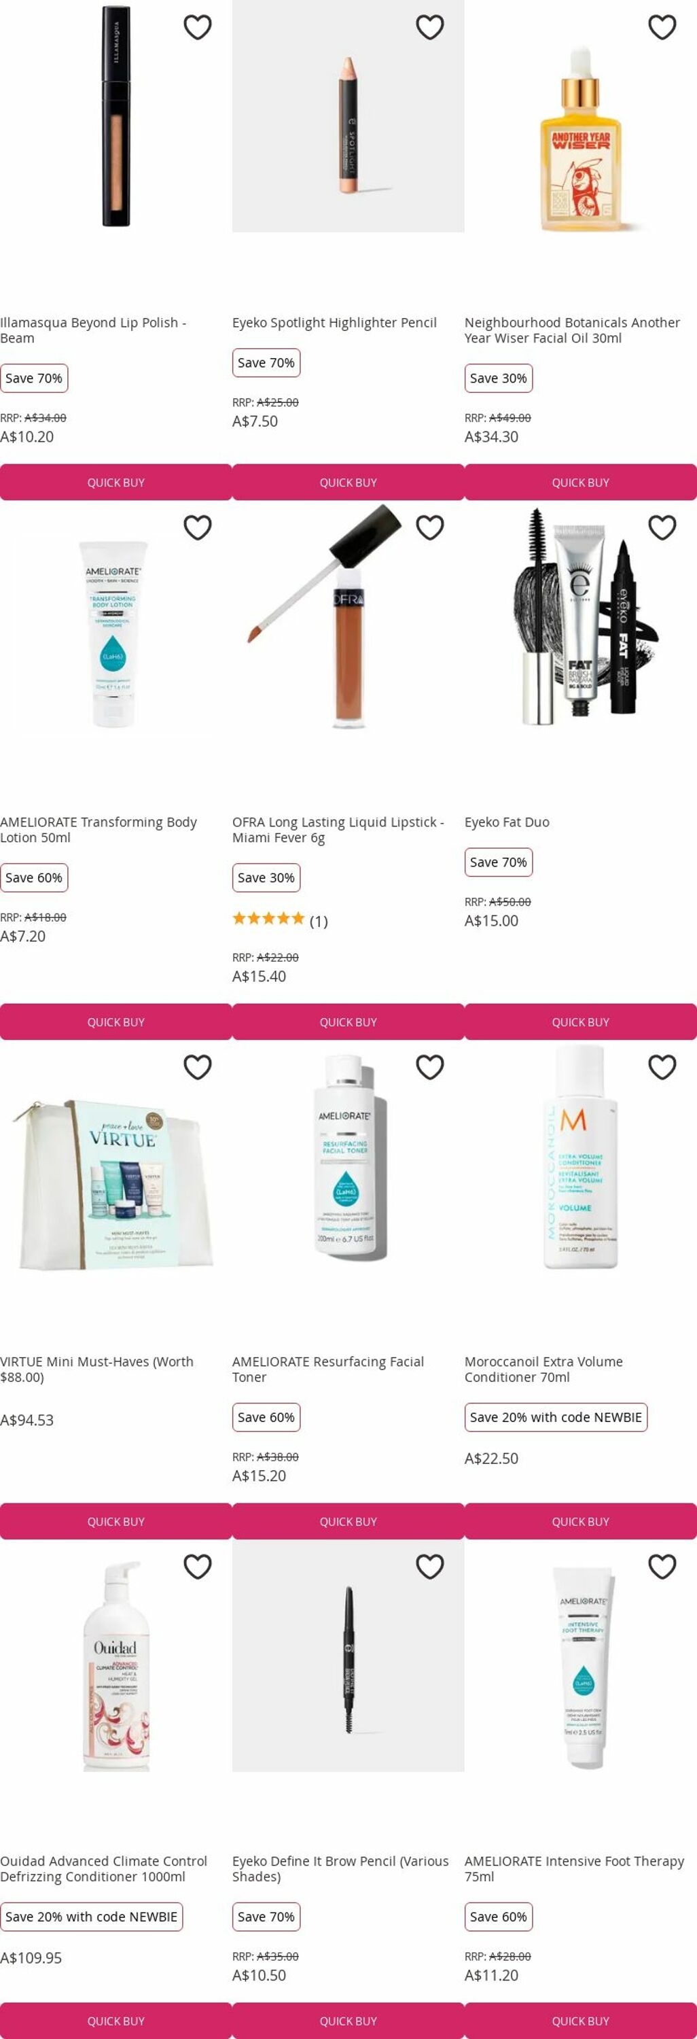The image size is (697, 2039).
Task: Click heart icon on Eyeko Spotlight Highlighter Pencil
Action: click(x=429, y=27)
